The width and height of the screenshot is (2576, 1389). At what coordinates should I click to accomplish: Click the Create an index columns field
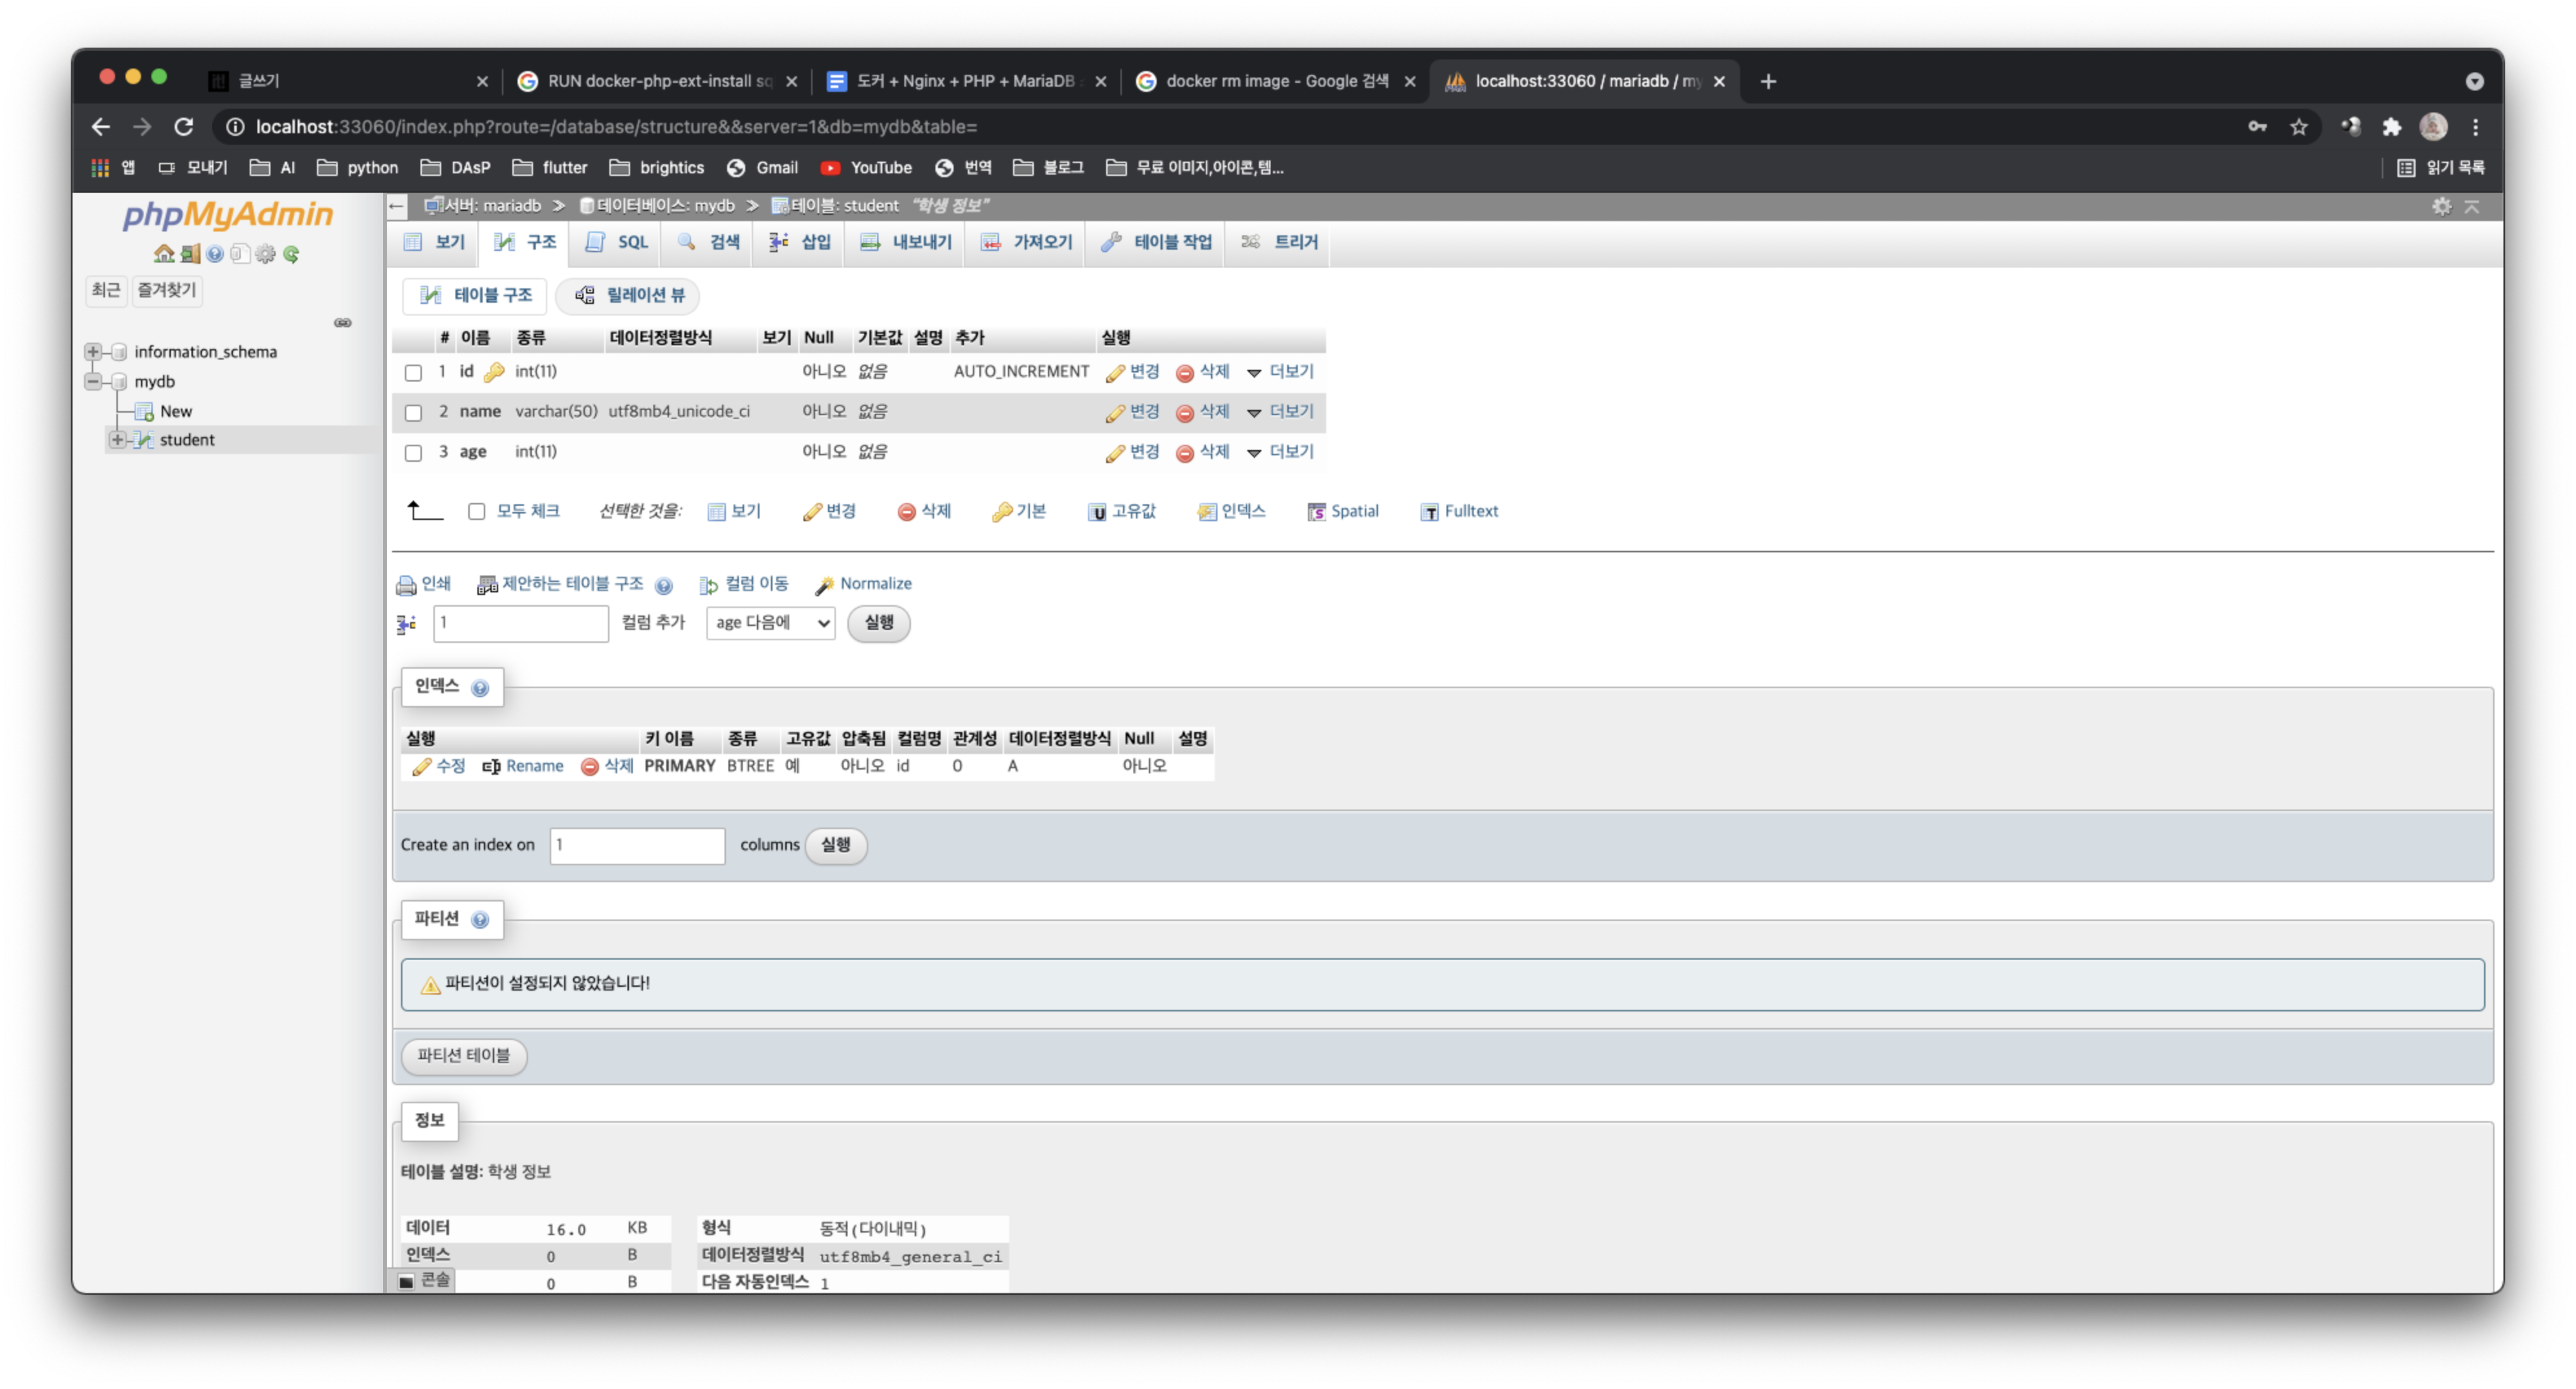637,845
